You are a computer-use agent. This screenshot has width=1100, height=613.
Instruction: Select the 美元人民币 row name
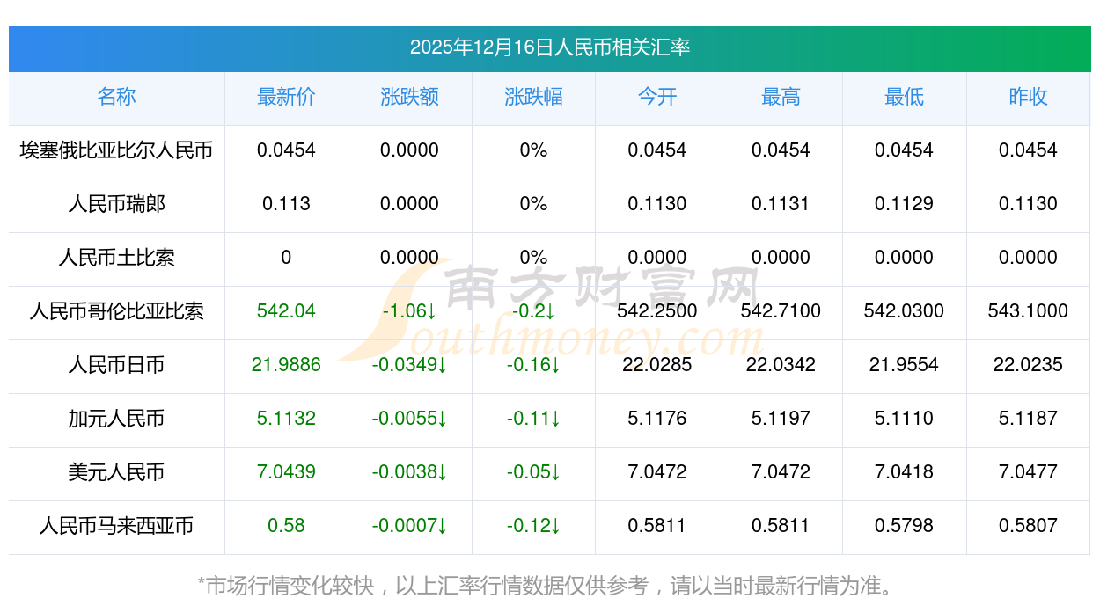point(116,472)
